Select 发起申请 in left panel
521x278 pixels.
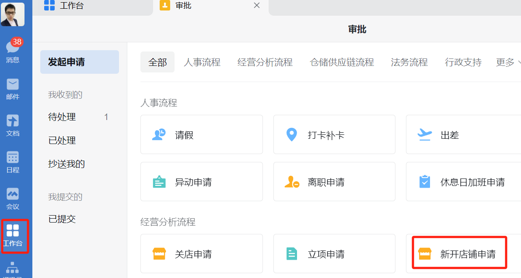pyautogui.click(x=80, y=62)
